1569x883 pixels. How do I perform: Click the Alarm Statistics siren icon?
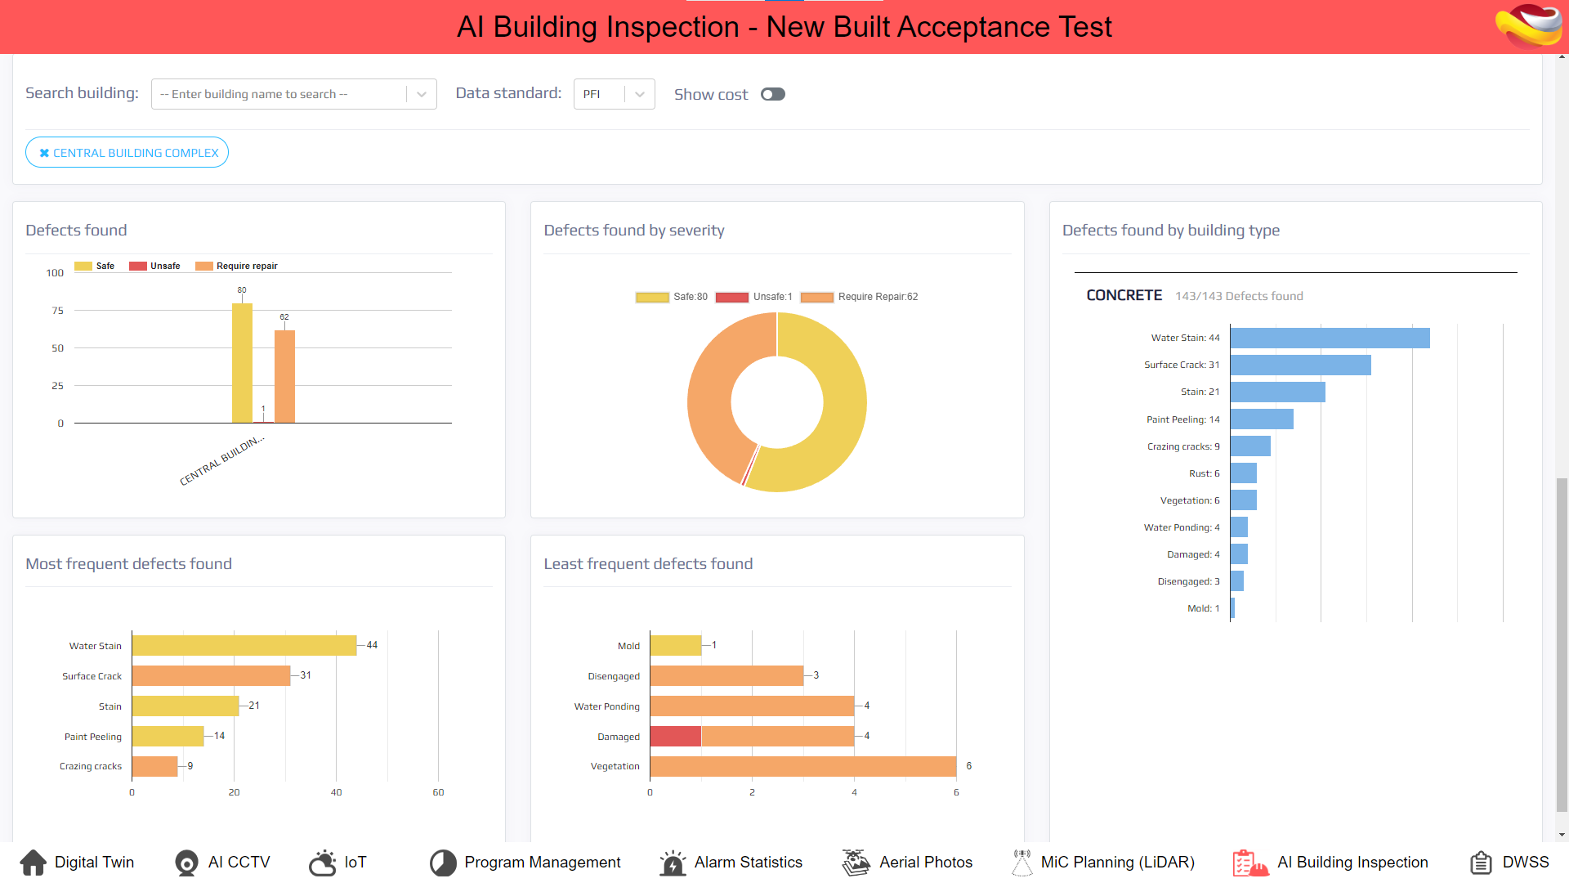pos(673,863)
